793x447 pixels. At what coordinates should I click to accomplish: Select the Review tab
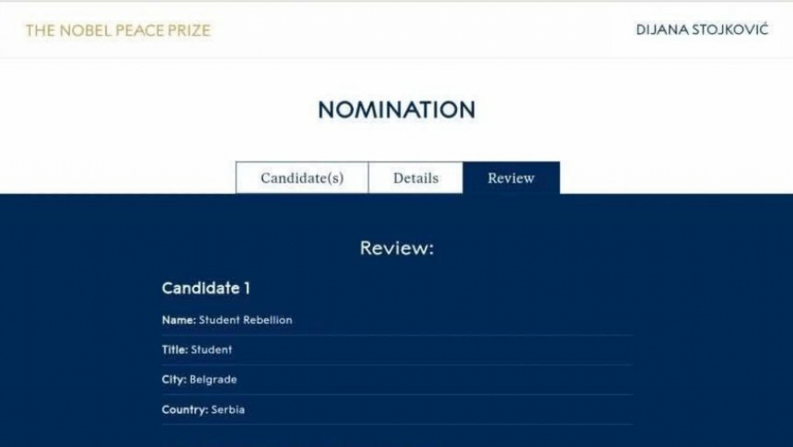[x=511, y=178]
